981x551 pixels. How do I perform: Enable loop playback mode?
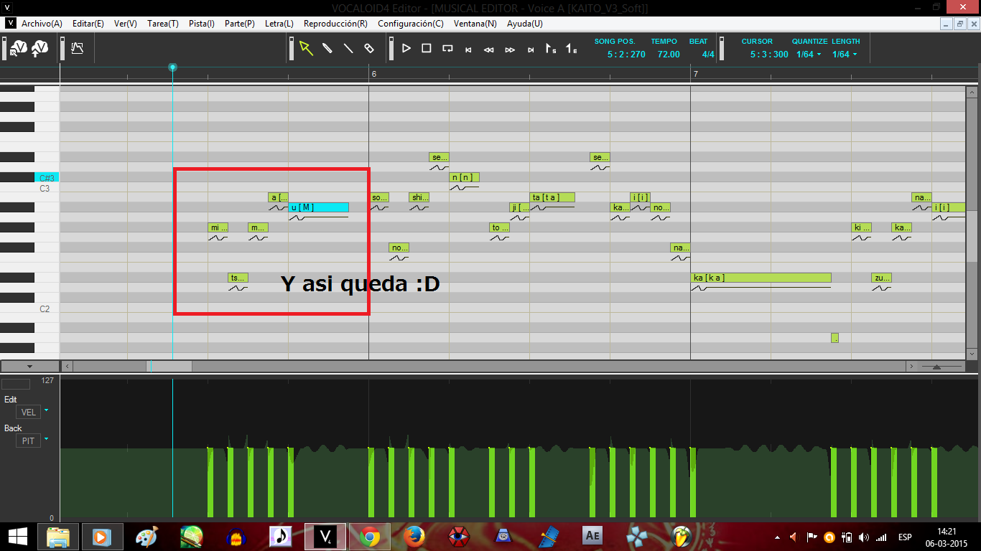point(446,48)
